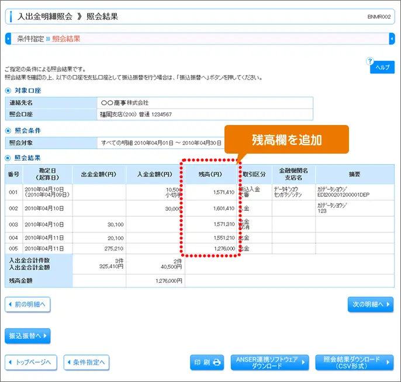
Task: Click the 入出金明細照会 page title
Action: point(45,16)
